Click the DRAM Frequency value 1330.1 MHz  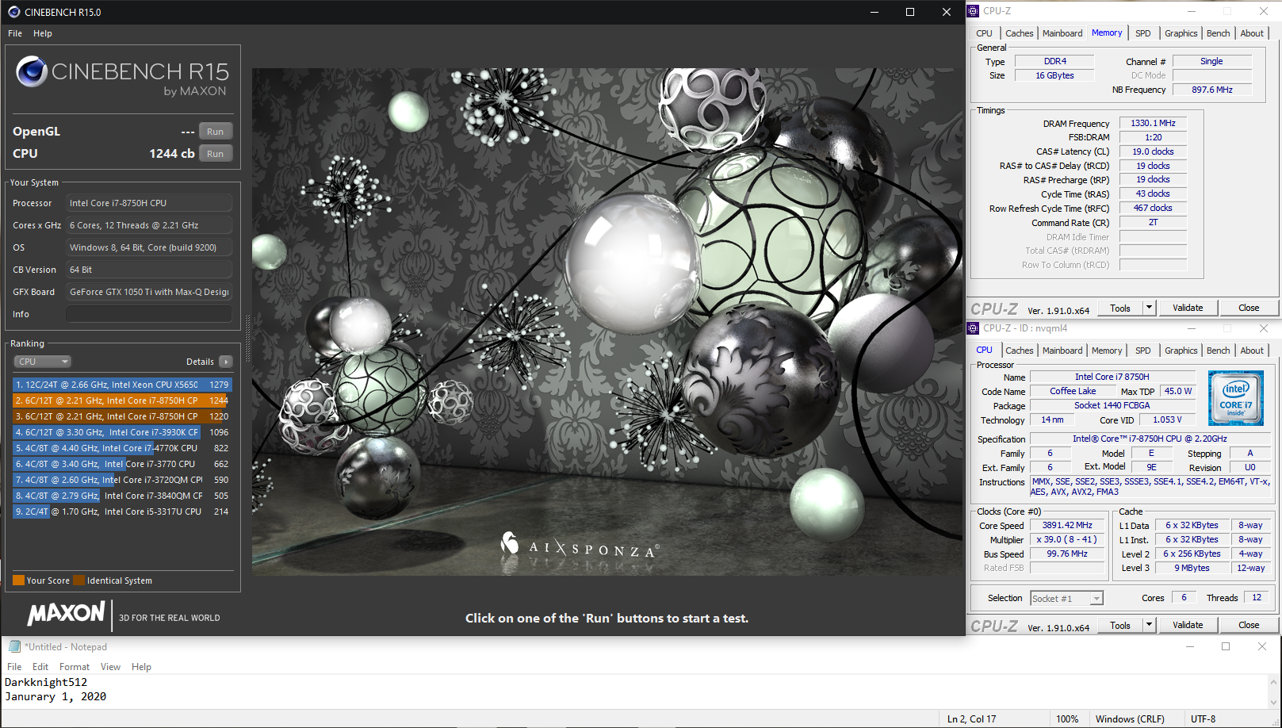[x=1153, y=123]
